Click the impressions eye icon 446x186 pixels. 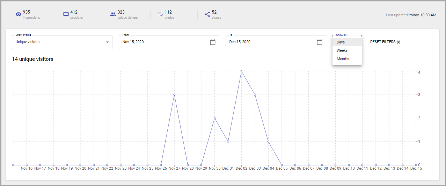[19, 14]
